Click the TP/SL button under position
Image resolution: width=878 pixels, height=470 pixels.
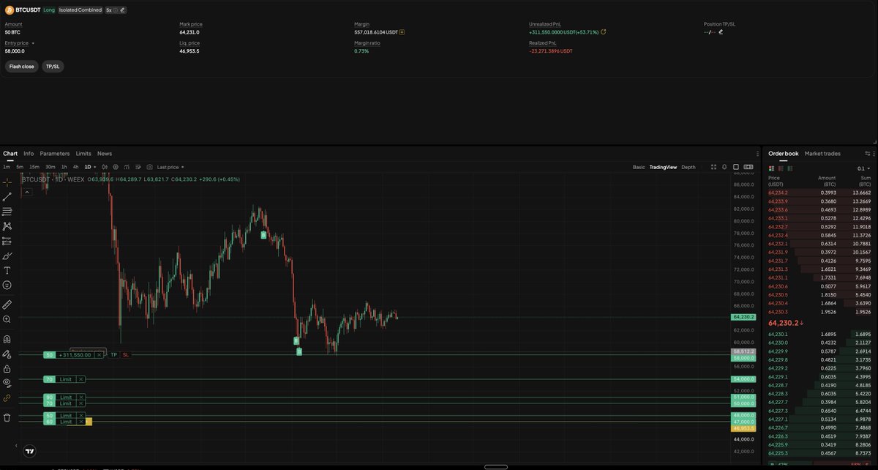(53, 67)
